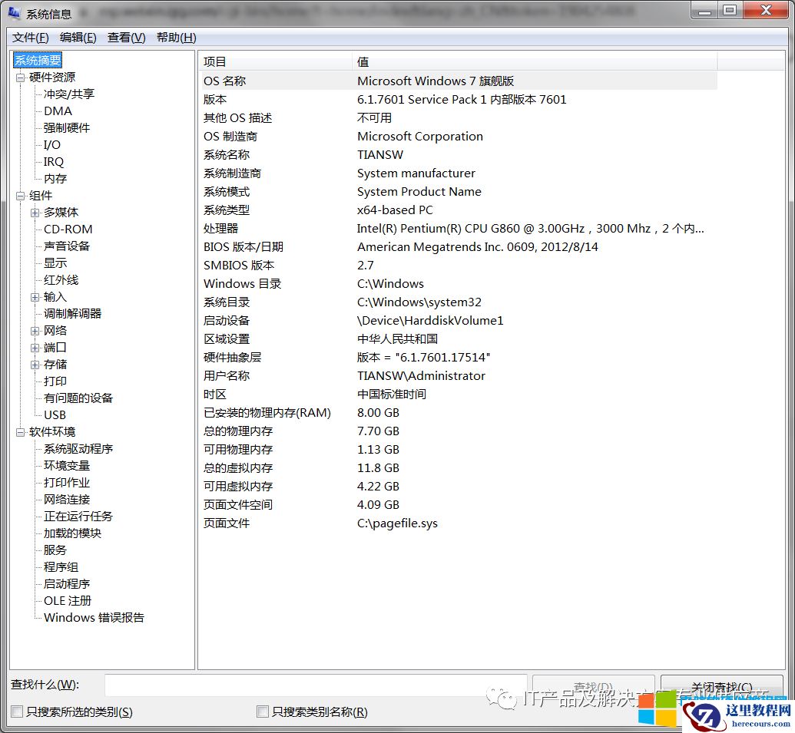Enable 只搜索所选的类别(S) checkbox
Screen dimensions: 795x733
[17, 712]
